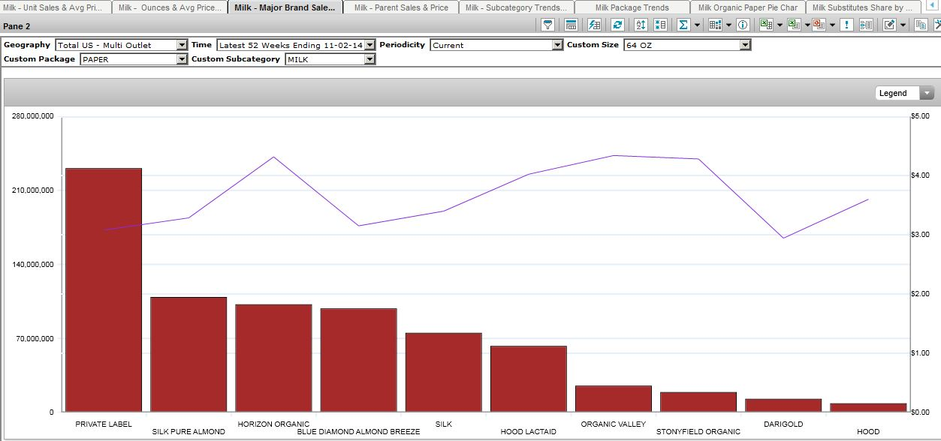Screen dimensions: 941x441
Task: Open Milk Organic Paper Pie Char tab
Action: click(x=747, y=7)
